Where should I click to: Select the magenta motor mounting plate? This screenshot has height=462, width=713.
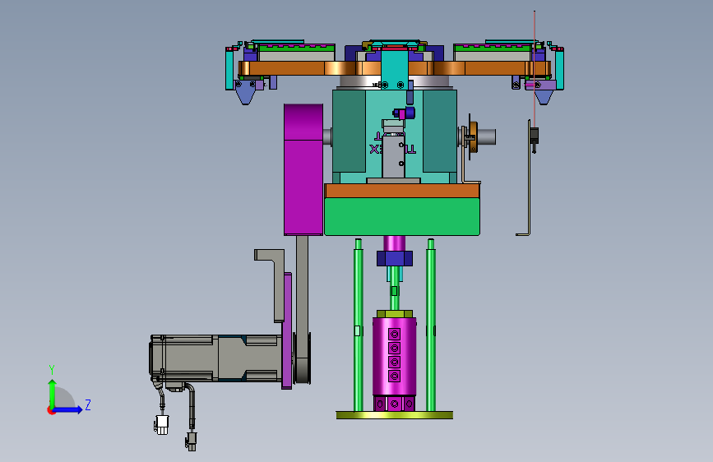[x=287, y=330]
